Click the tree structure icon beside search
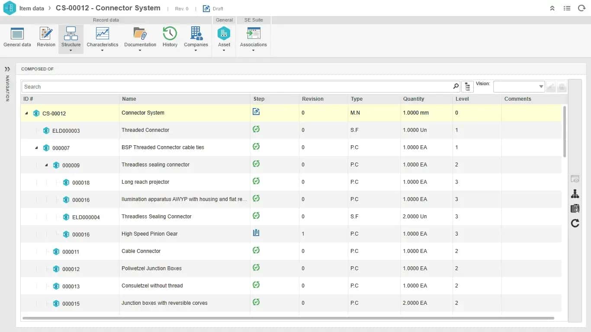The image size is (591, 332). pos(467,87)
